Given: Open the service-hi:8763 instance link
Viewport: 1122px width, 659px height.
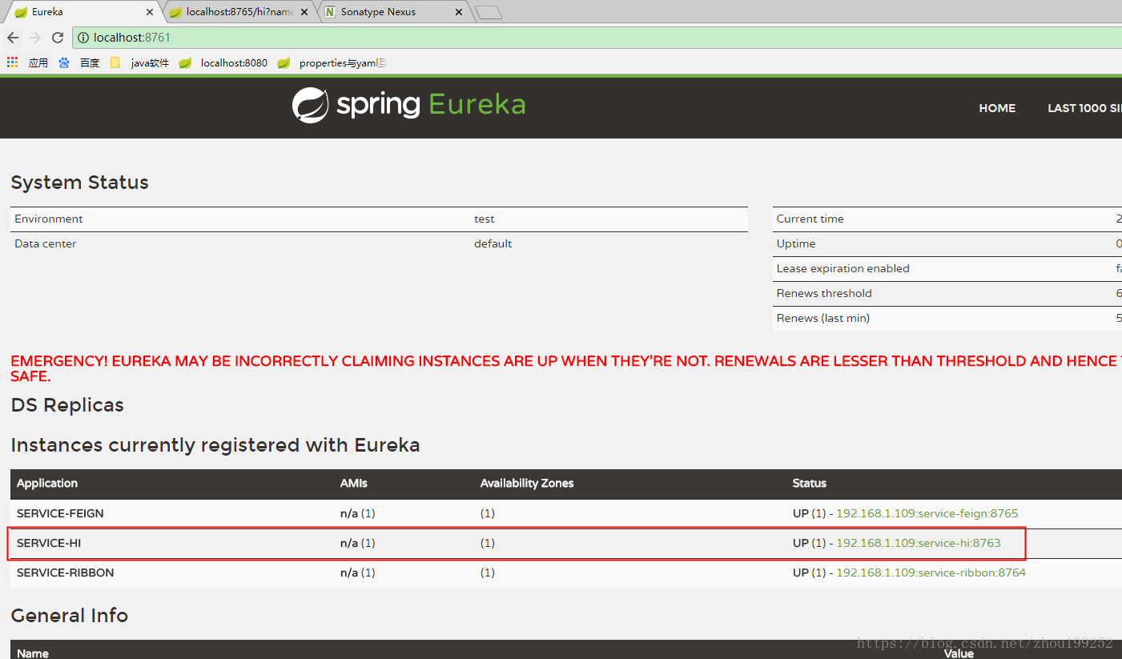Looking at the screenshot, I should [919, 543].
